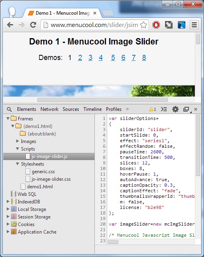This screenshot has height=257, width=204.
Task: Click the warning count indicator
Action: tap(152, 109)
